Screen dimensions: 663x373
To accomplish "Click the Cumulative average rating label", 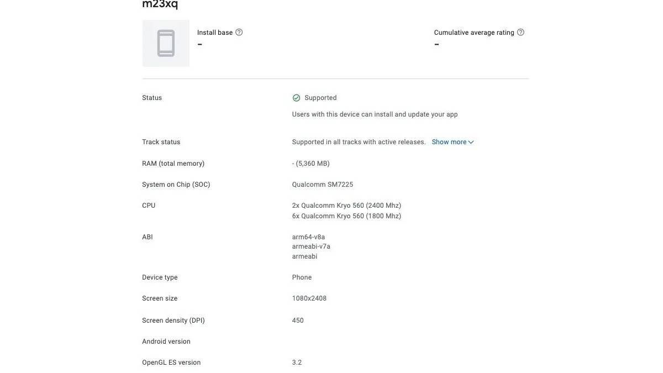I will (x=474, y=33).
